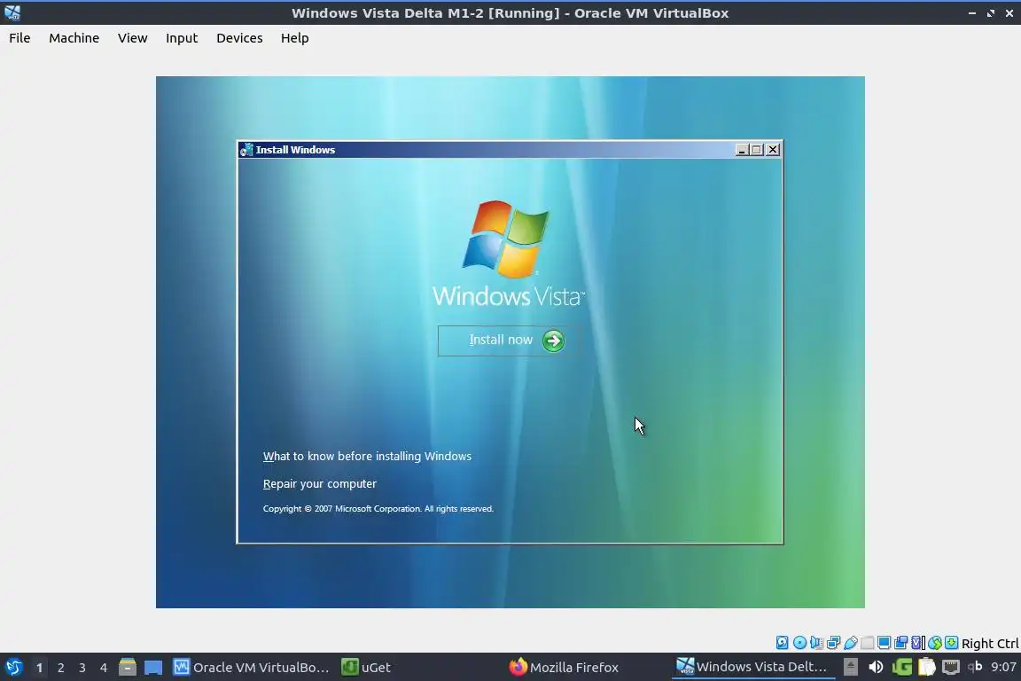Open the Machine menu
This screenshot has height=681, width=1021.
74,38
